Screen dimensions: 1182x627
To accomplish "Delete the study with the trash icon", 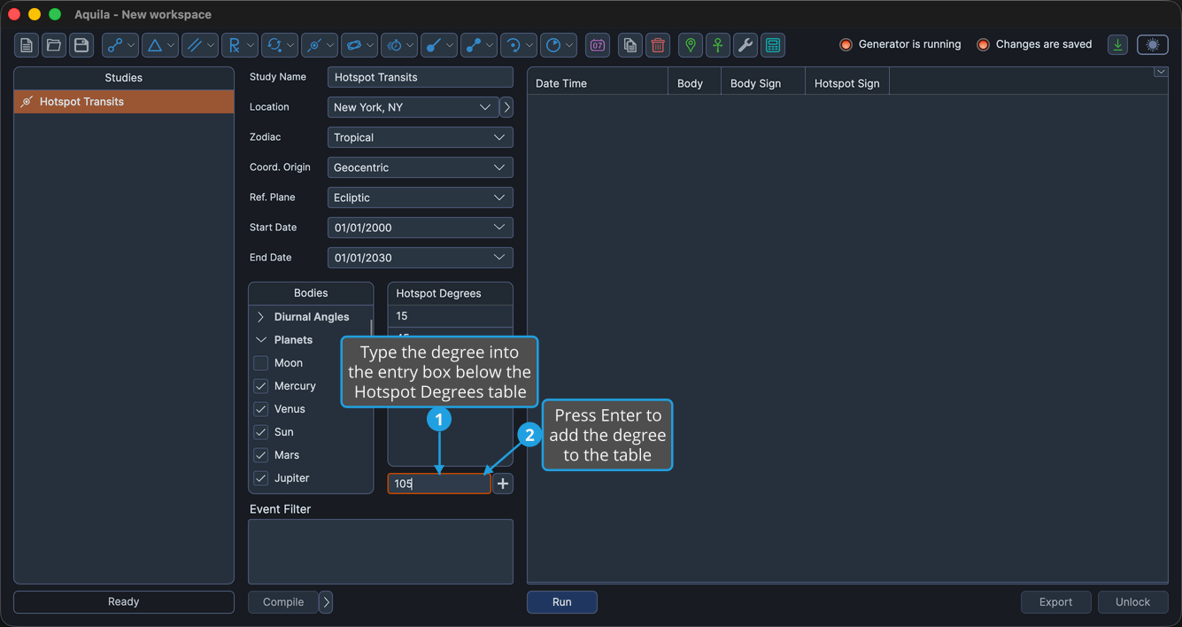I will click(658, 45).
